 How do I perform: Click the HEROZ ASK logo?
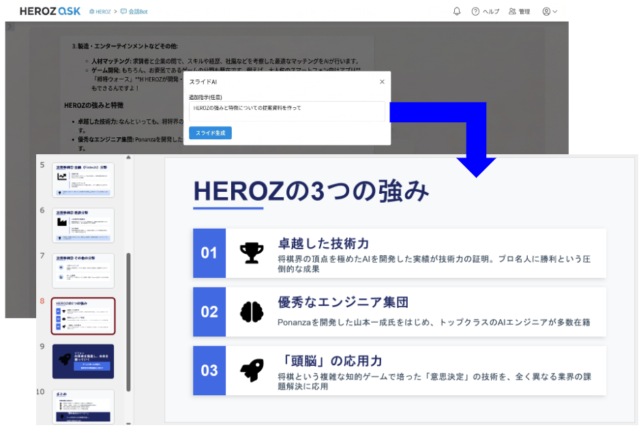pyautogui.click(x=50, y=11)
